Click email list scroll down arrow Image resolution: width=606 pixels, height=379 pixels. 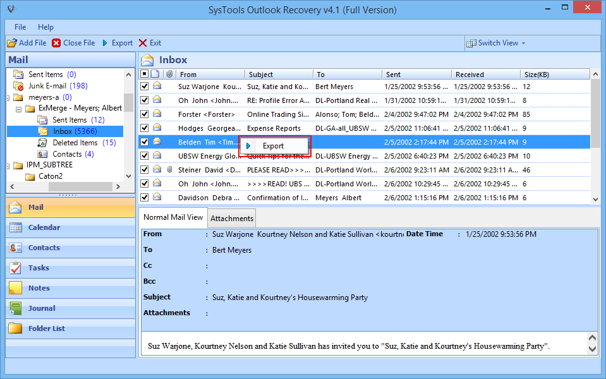coord(595,200)
